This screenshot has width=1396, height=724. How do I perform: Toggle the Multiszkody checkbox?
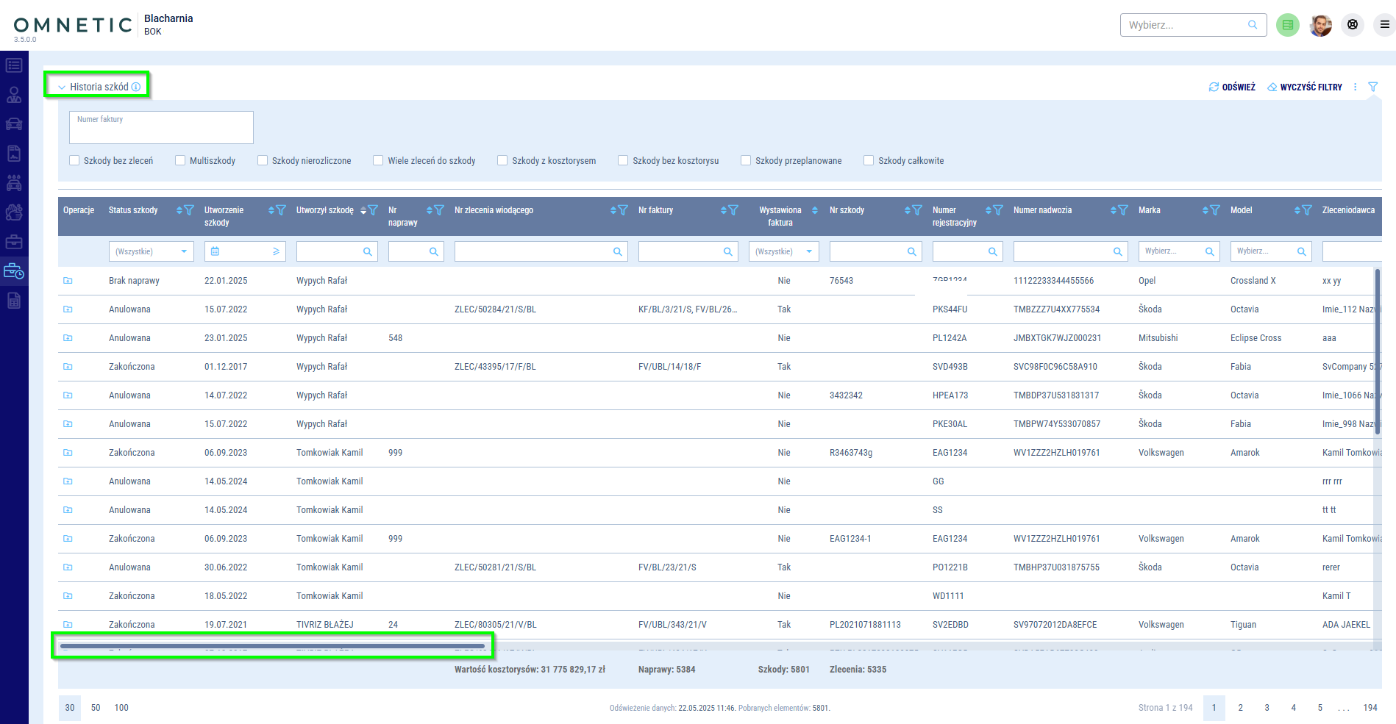(180, 160)
